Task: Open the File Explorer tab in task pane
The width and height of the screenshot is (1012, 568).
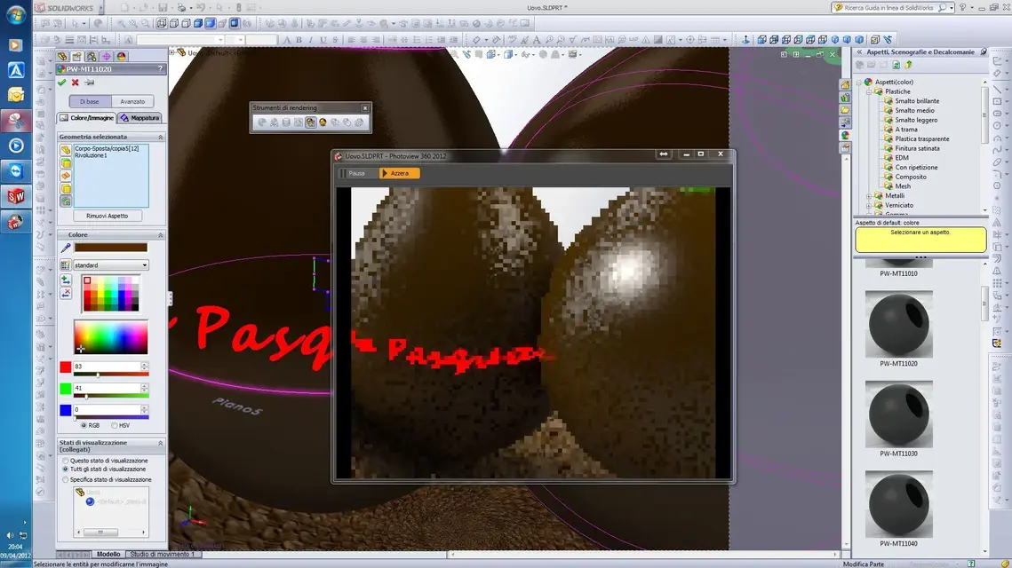Action: coord(845,110)
